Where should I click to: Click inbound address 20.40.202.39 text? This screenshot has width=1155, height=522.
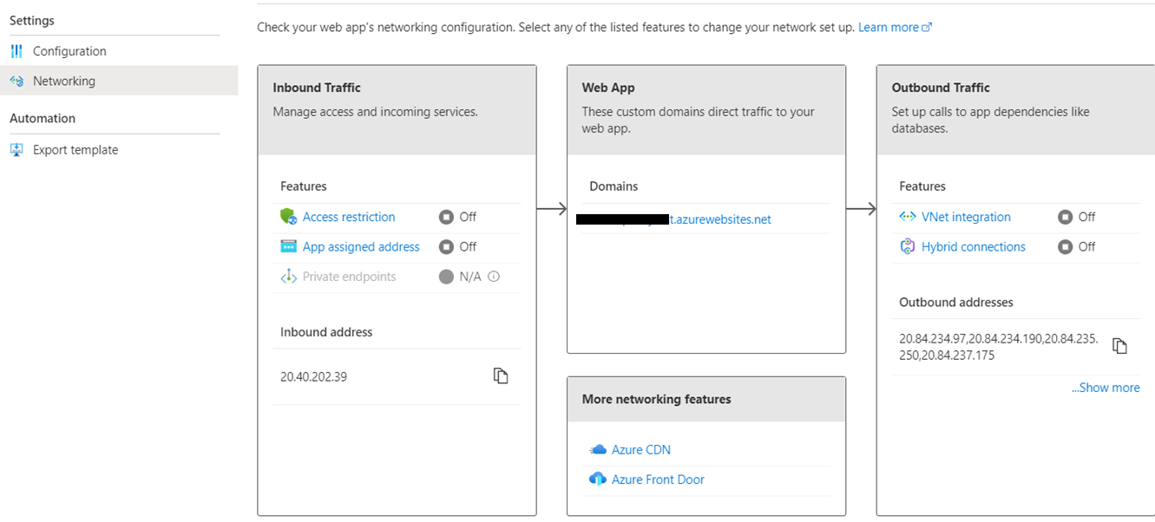[313, 376]
